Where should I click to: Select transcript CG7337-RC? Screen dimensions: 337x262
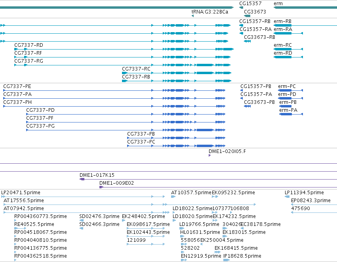point(136,69)
